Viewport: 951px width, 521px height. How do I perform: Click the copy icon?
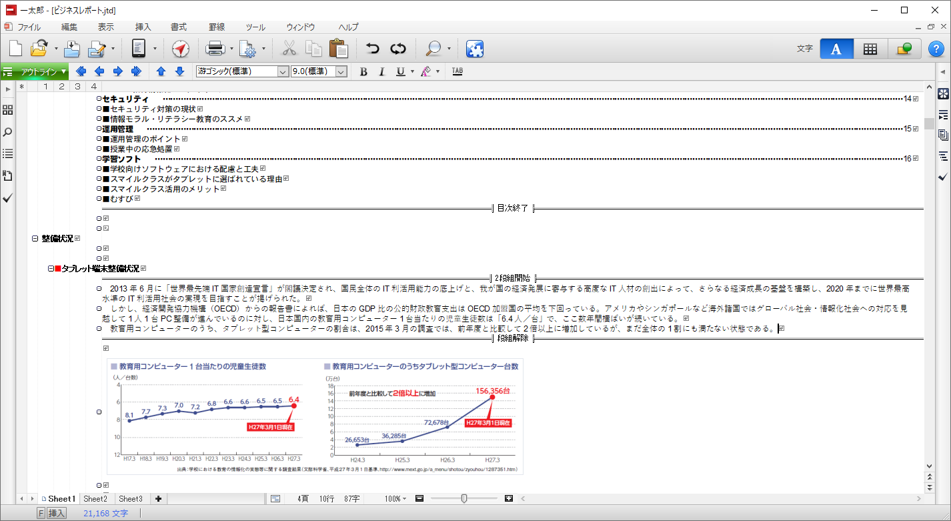tap(313, 49)
